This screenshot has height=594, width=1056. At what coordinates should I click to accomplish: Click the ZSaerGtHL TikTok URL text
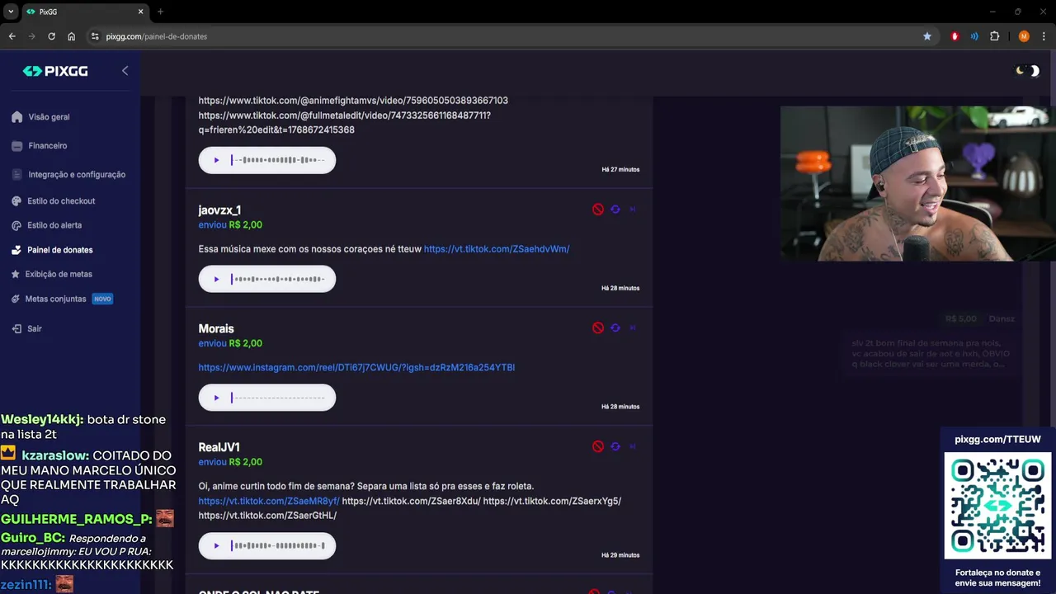(267, 516)
